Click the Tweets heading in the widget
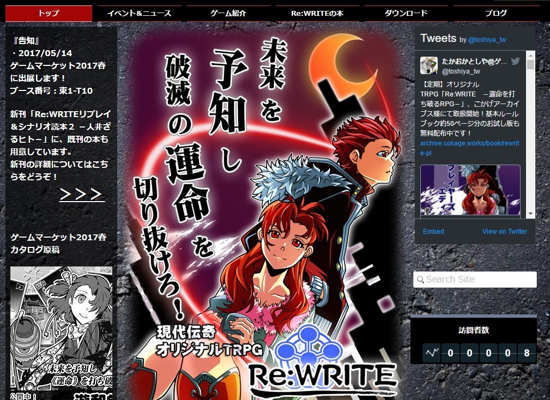The height and width of the screenshot is (400, 550). pyautogui.click(x=438, y=38)
